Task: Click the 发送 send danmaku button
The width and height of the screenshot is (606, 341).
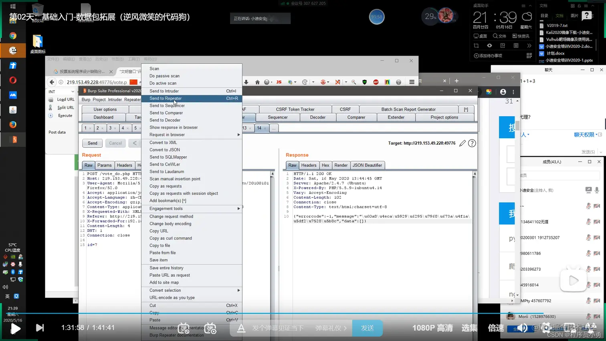Action: pos(367,328)
